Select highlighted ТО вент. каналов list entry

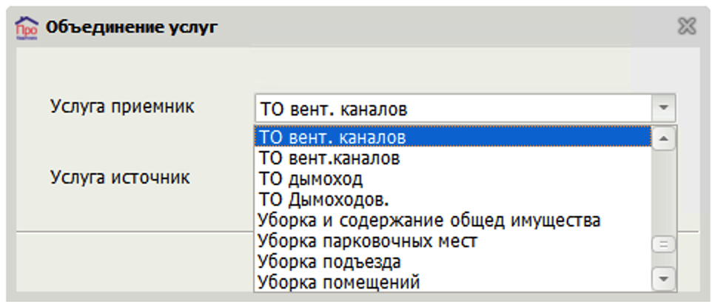pos(453,137)
